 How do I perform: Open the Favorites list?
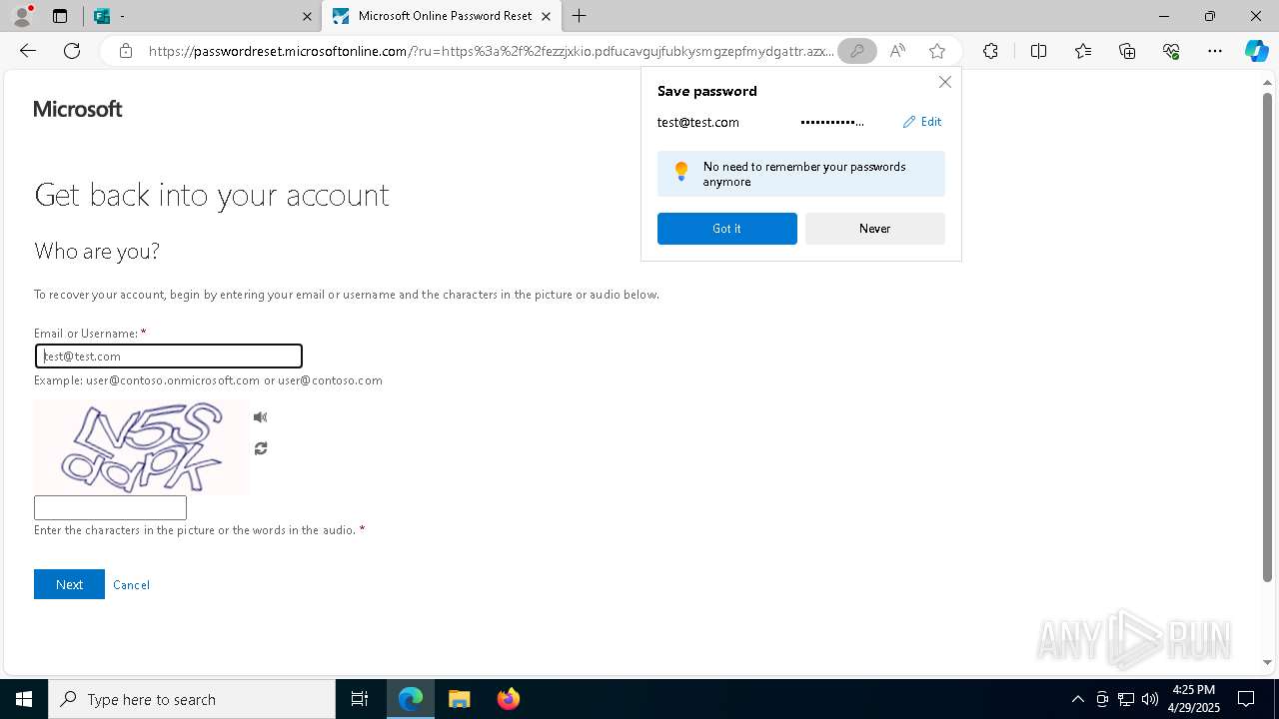pos(1083,51)
